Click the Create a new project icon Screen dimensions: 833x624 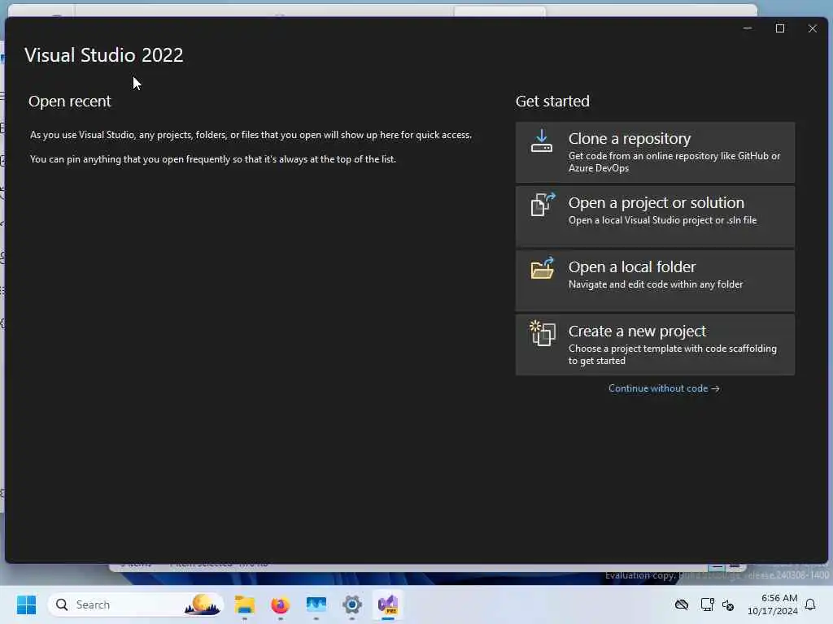point(543,333)
